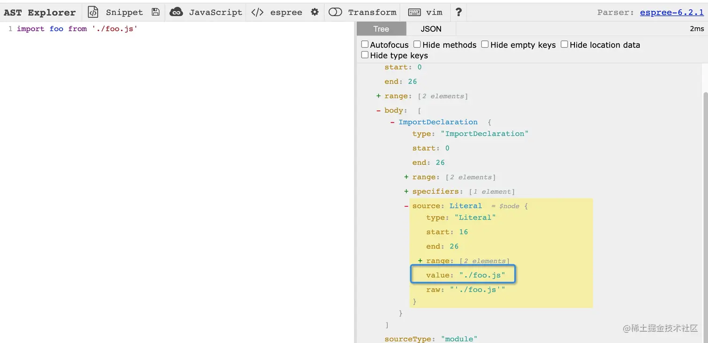Click the './foo.js' string in editor

(115, 29)
